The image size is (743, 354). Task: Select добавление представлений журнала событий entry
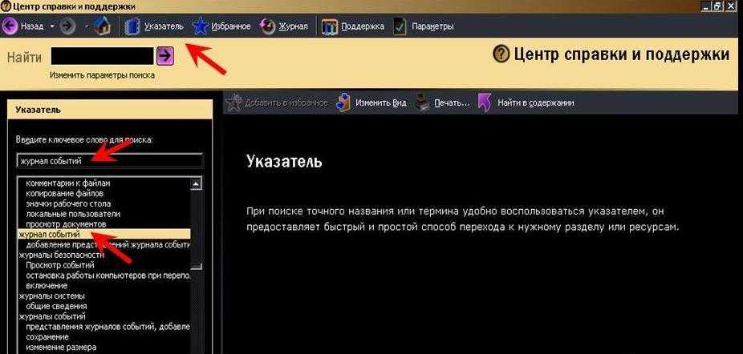coord(108,245)
